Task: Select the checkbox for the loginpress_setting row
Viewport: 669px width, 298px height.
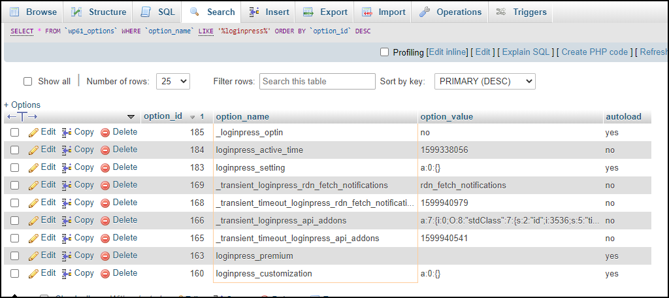Action: [x=15, y=167]
